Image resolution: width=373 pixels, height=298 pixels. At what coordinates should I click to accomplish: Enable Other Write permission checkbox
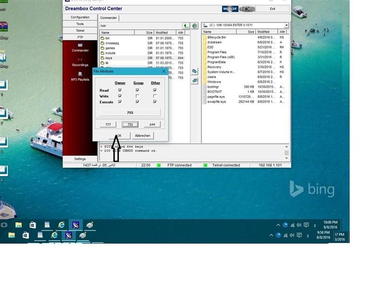[155, 96]
